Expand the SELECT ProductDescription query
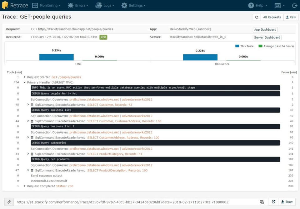The height and width of the screenshot is (209, 300). click(28, 170)
